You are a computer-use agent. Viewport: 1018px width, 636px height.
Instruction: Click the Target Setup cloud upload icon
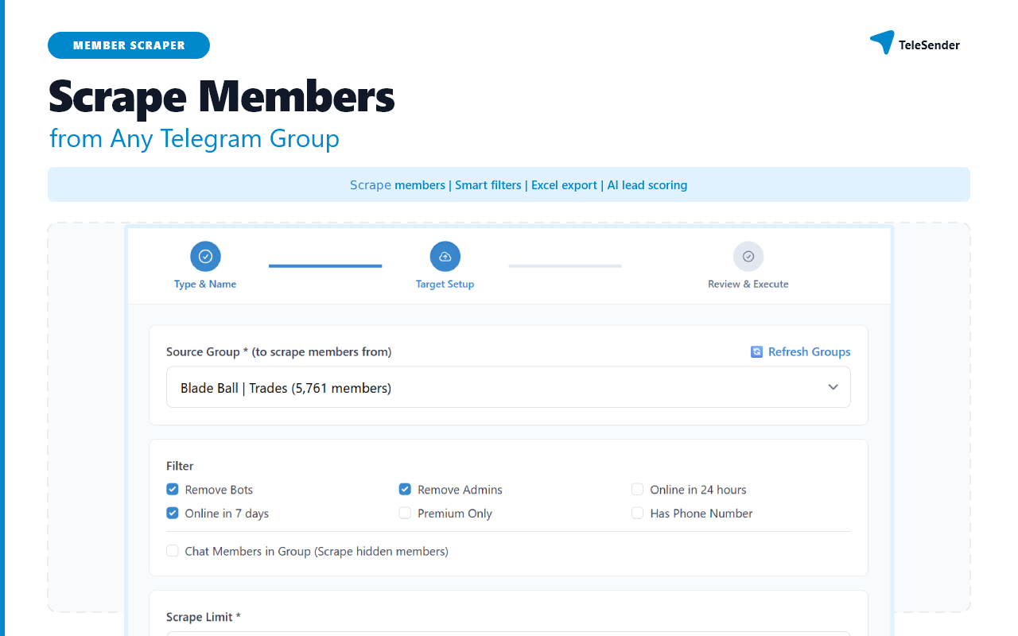tap(445, 257)
